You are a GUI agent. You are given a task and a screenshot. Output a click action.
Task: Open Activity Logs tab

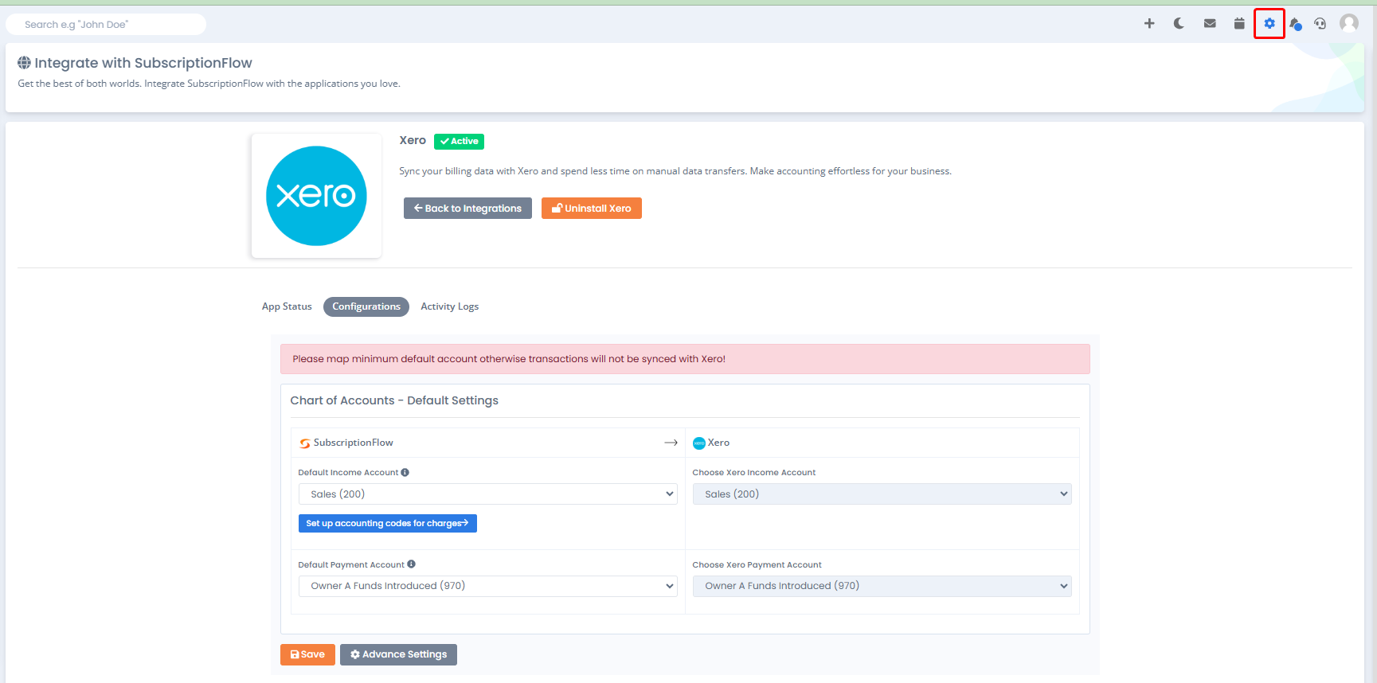[450, 306]
